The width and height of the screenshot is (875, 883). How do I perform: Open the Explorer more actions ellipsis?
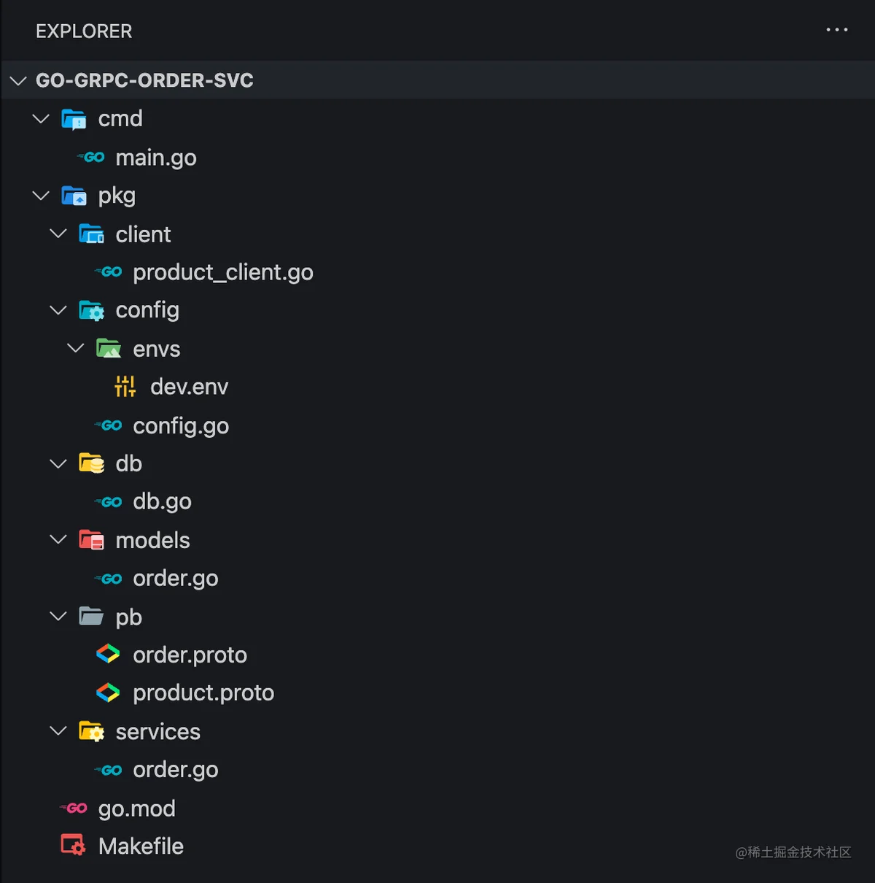(x=837, y=30)
